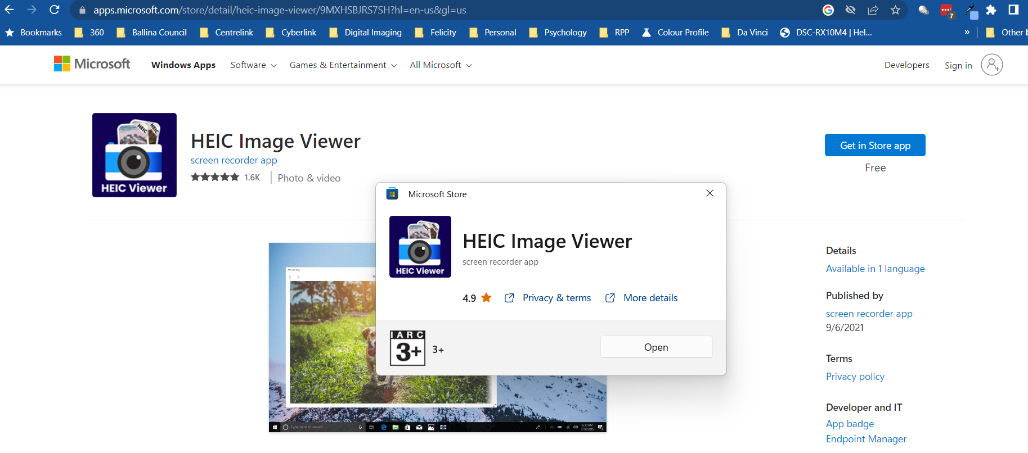Click screen recorder app link under title

pyautogui.click(x=234, y=160)
